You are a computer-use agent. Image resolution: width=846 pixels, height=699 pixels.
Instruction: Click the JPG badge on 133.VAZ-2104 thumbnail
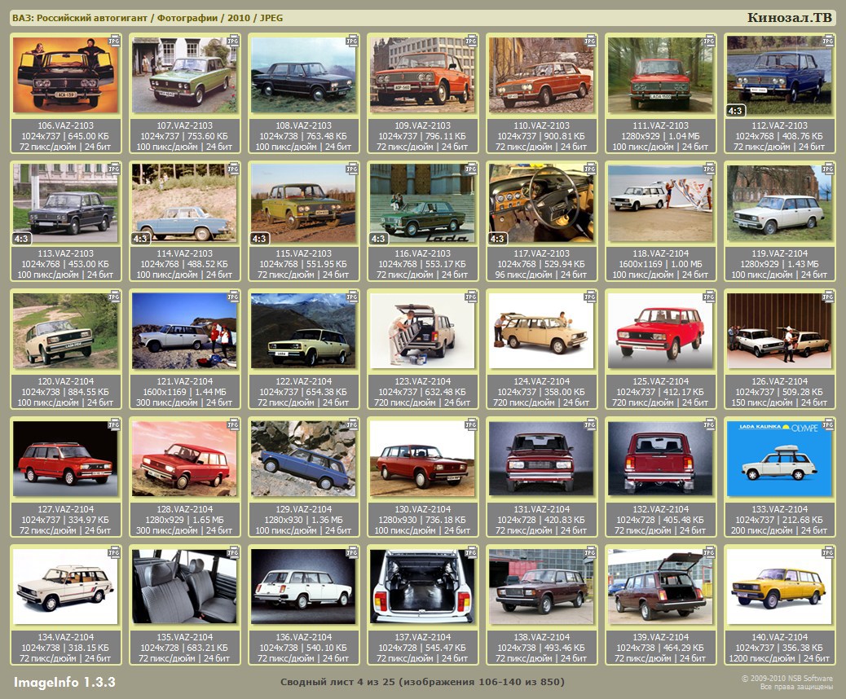[828, 424]
